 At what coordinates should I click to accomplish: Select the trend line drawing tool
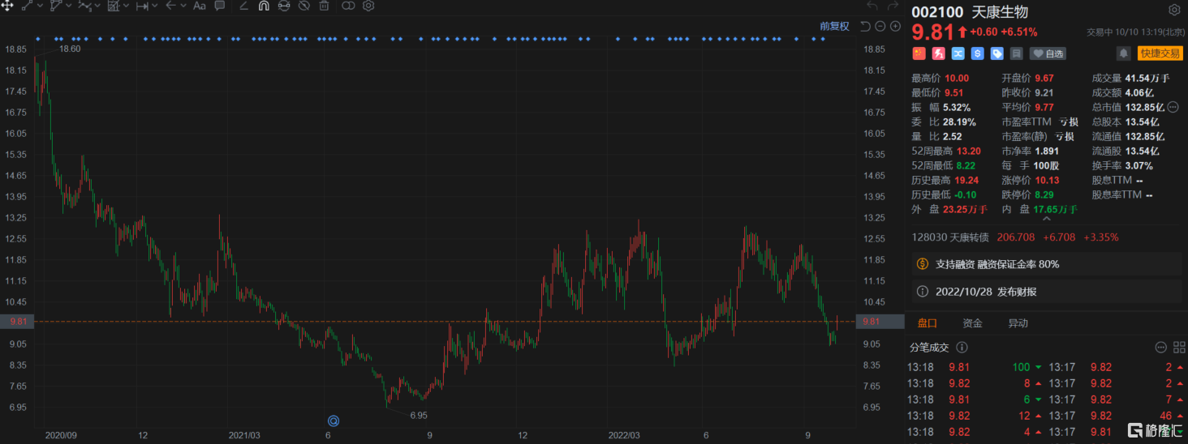pos(27,6)
